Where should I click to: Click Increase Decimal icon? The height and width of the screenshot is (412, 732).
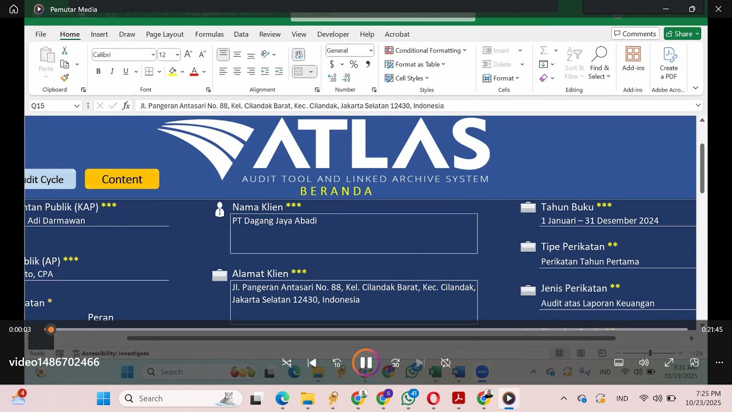[332, 77]
